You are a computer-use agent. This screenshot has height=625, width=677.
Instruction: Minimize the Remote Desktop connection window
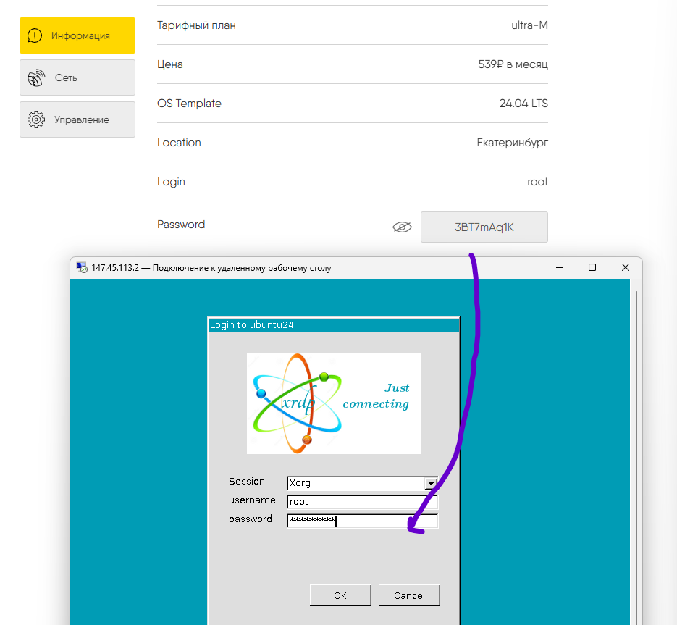tap(560, 268)
